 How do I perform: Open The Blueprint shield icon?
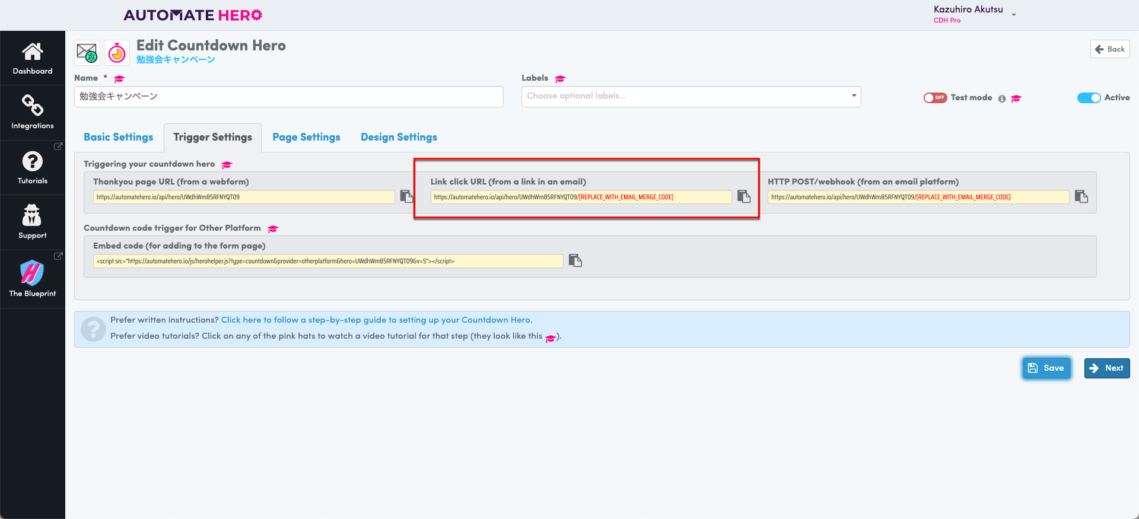[32, 273]
